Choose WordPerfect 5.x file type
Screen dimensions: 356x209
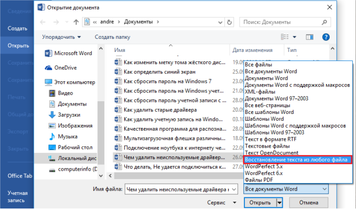[264, 166]
